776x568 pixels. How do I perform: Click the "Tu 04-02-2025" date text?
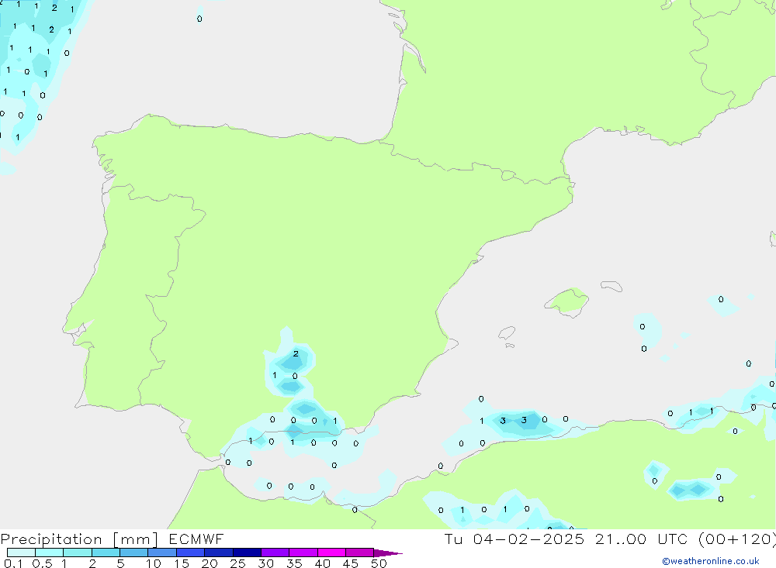pyautogui.click(x=514, y=539)
